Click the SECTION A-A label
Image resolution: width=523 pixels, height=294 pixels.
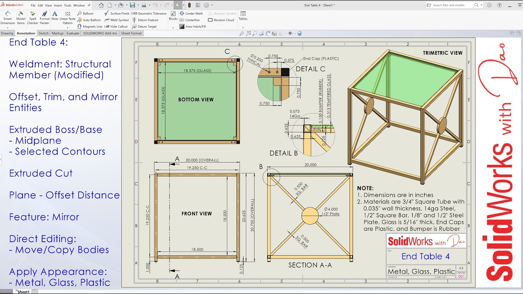pos(310,265)
